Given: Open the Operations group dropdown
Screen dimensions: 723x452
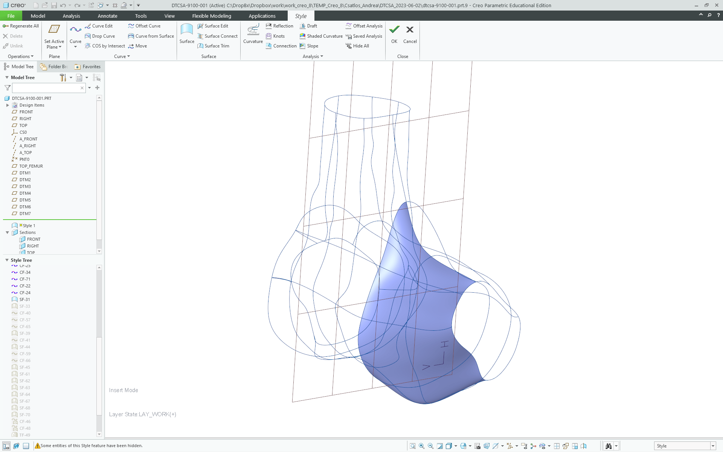Looking at the screenshot, I should [21, 56].
